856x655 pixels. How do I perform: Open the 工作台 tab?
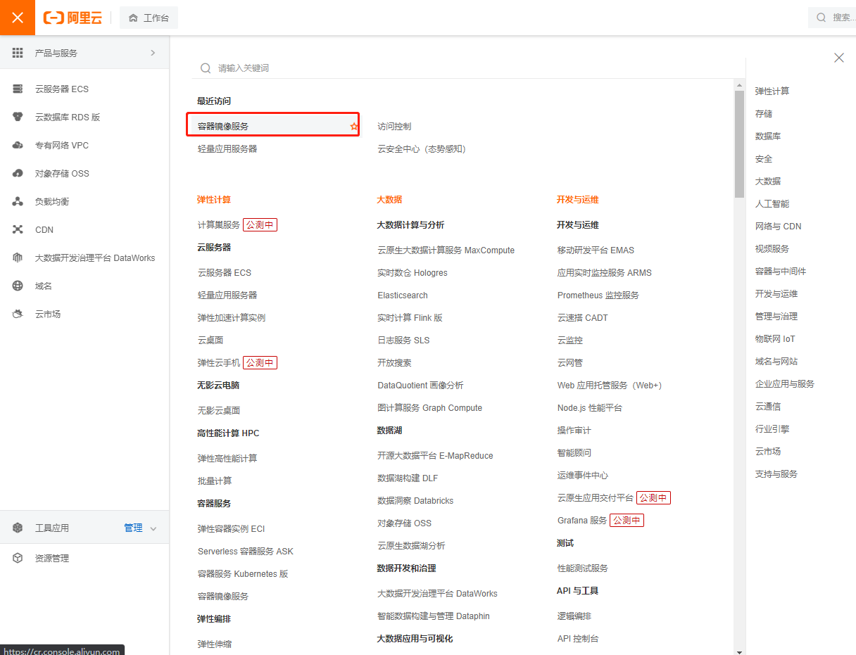149,18
